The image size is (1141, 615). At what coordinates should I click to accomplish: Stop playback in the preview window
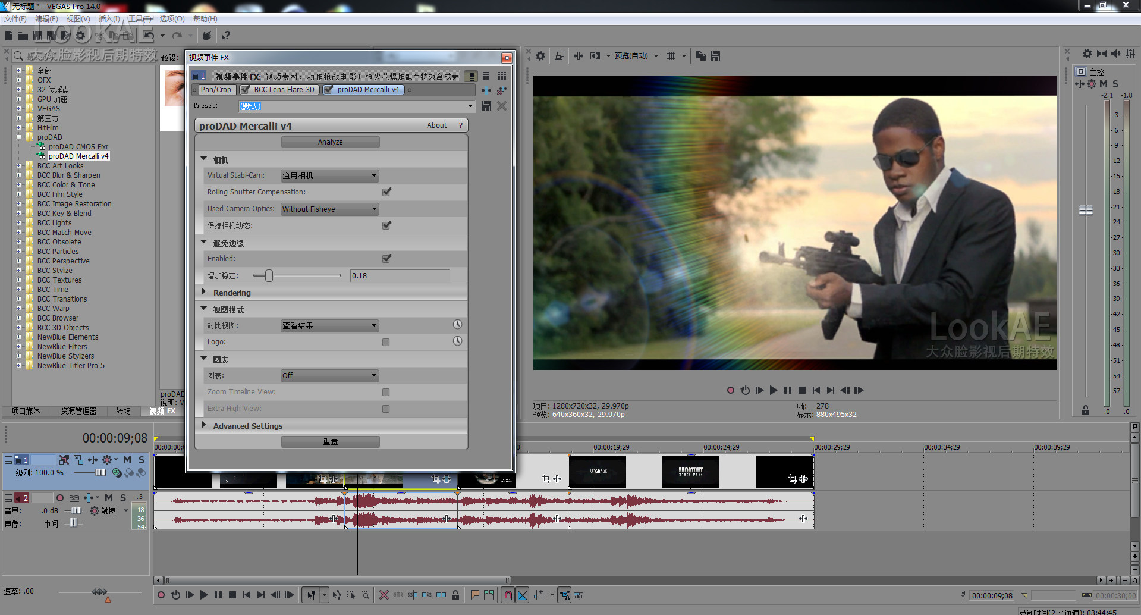click(802, 390)
